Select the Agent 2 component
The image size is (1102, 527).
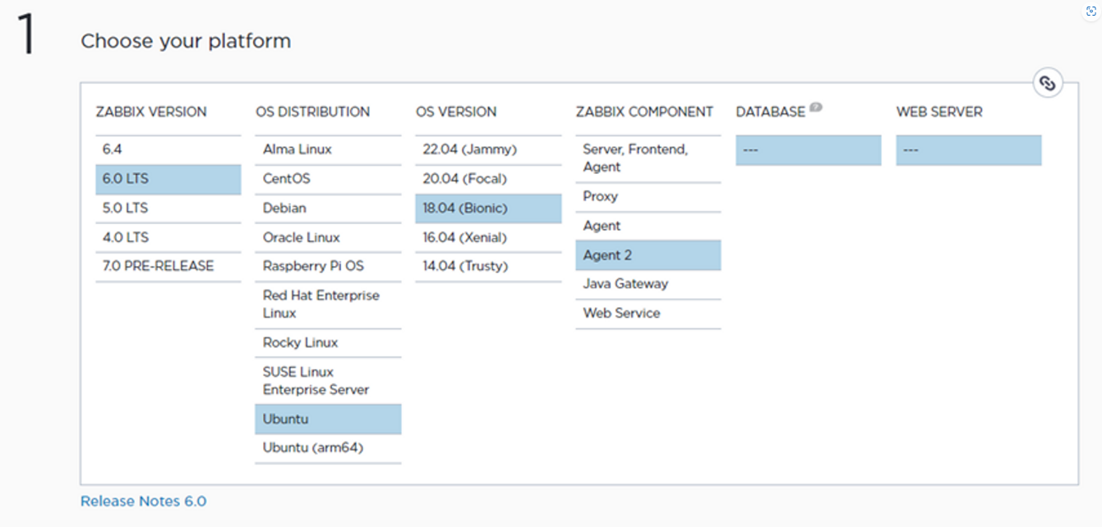648,255
